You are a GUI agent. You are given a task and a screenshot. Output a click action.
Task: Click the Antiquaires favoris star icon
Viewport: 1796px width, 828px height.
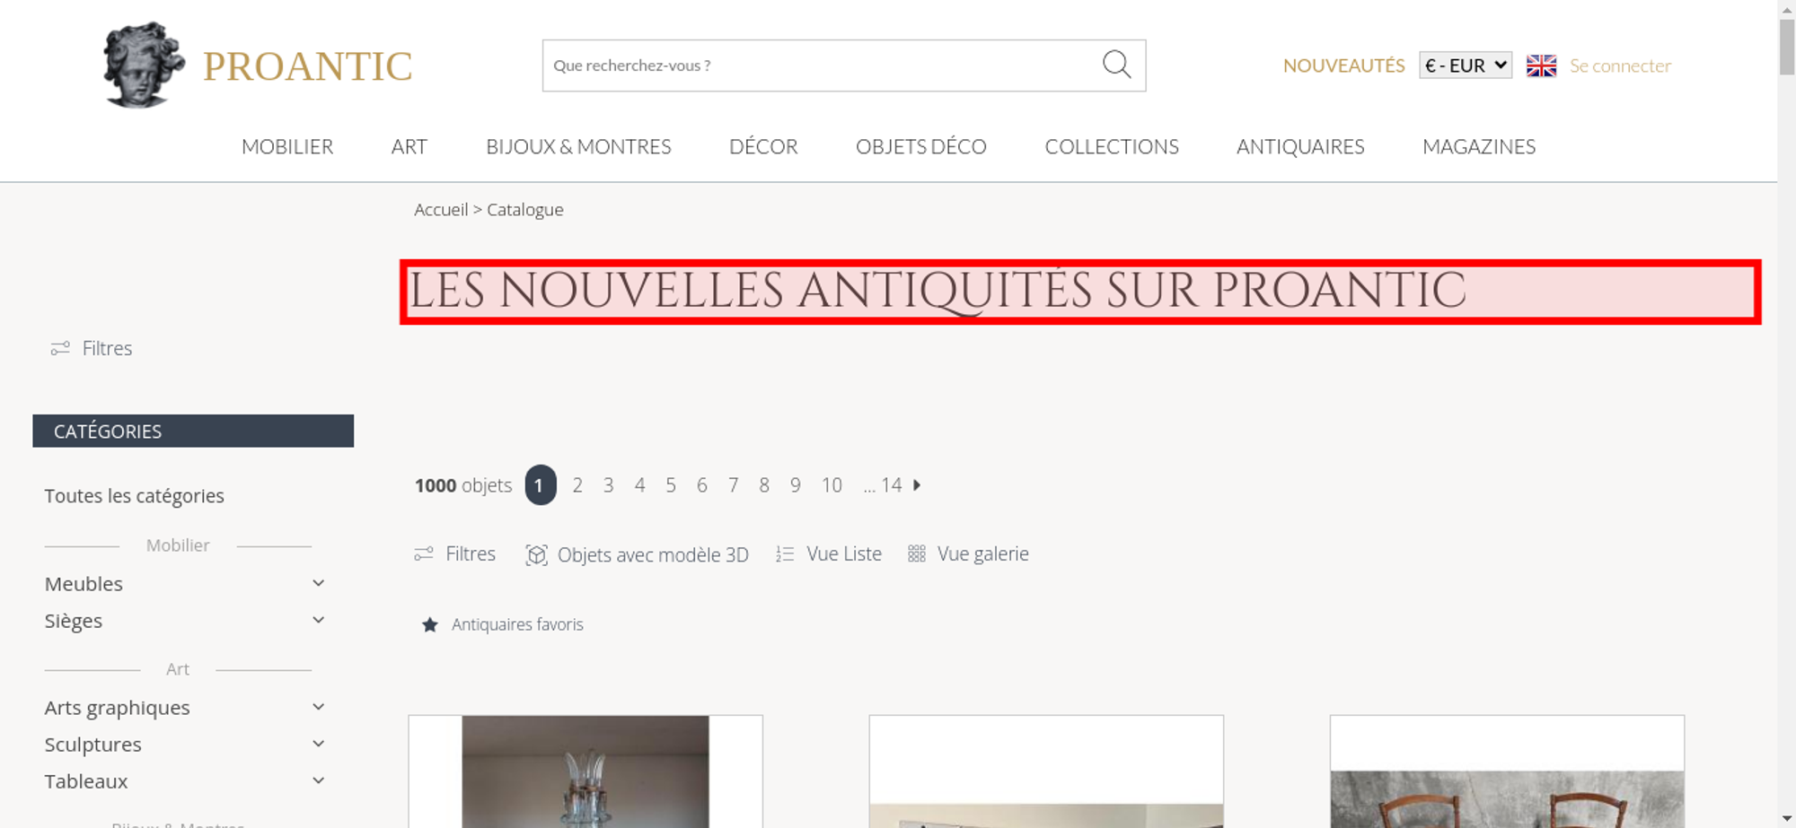[x=430, y=624]
